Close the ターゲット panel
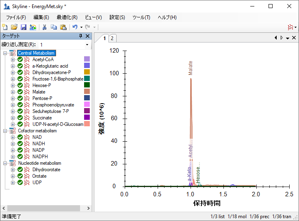The width and height of the screenshot is (299, 221). tap(87, 36)
